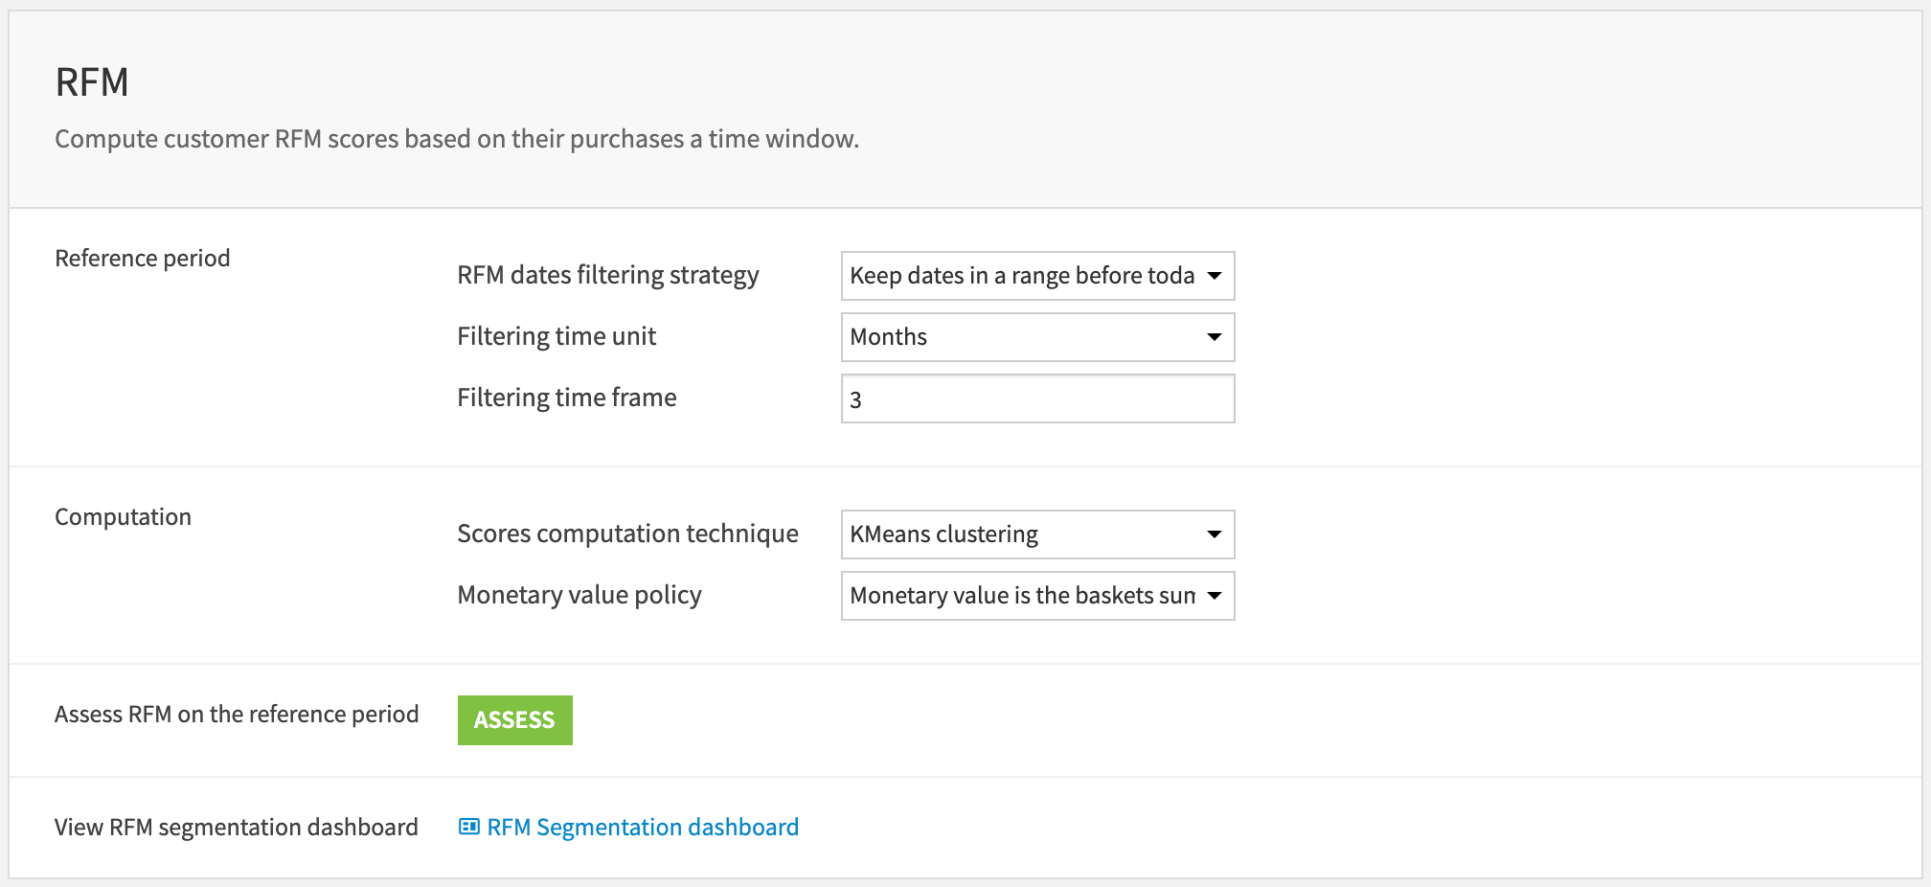Click the dashboard icon beside the segmentation link
1931x887 pixels.
[468, 826]
